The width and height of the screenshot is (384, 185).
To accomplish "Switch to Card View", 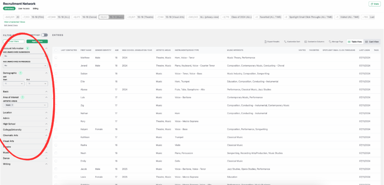I will (x=372, y=42).
